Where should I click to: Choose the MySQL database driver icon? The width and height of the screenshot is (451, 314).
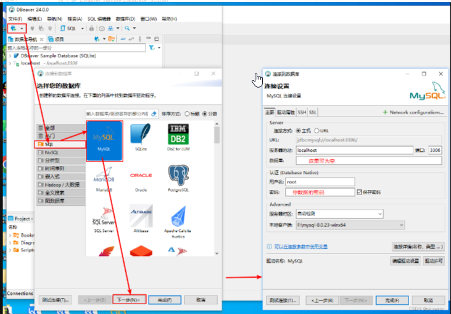pyautogui.click(x=104, y=141)
